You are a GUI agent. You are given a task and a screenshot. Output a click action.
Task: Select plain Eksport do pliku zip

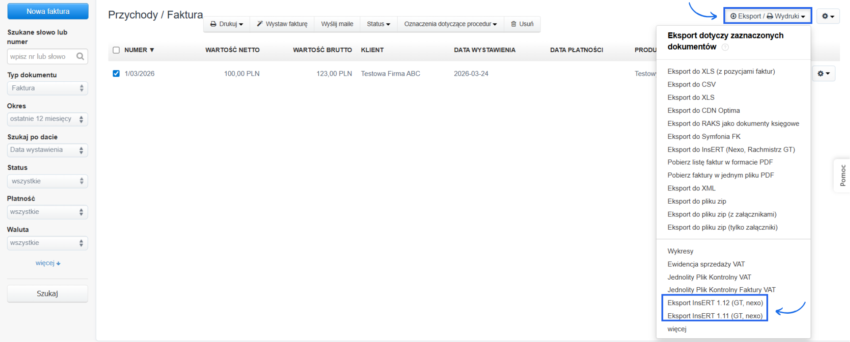pyautogui.click(x=697, y=201)
